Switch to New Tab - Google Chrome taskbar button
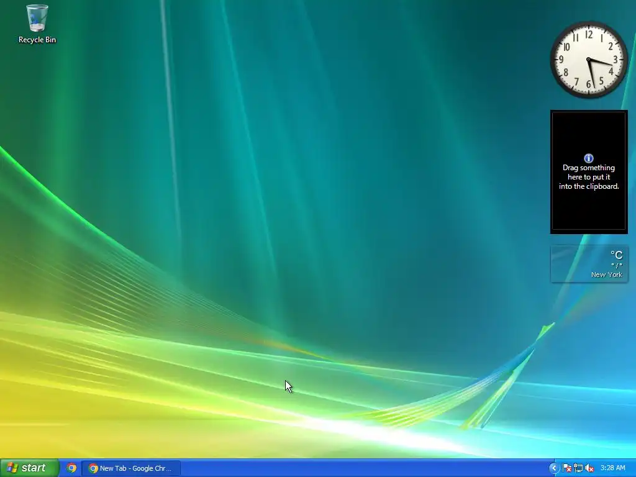 pyautogui.click(x=131, y=468)
